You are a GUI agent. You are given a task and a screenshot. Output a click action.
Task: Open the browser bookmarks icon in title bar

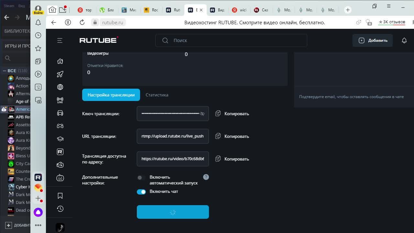(375, 6)
